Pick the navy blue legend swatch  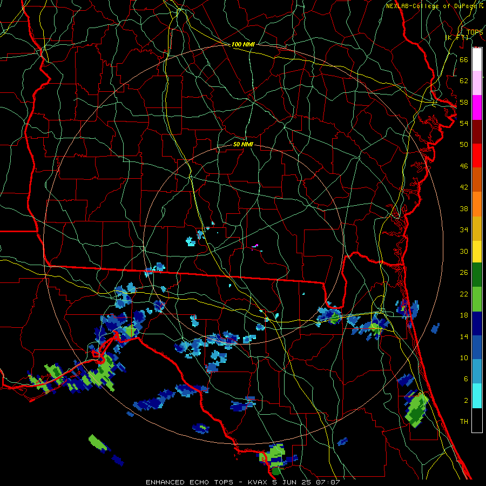[x=477, y=323]
